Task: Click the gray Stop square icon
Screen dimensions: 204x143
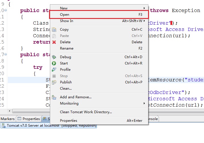Action: [x=54, y=76]
